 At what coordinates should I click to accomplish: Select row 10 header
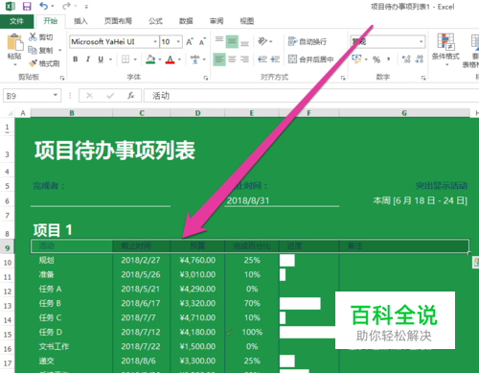click(x=8, y=263)
